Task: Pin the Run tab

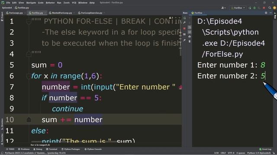Action: tap(184, 40)
